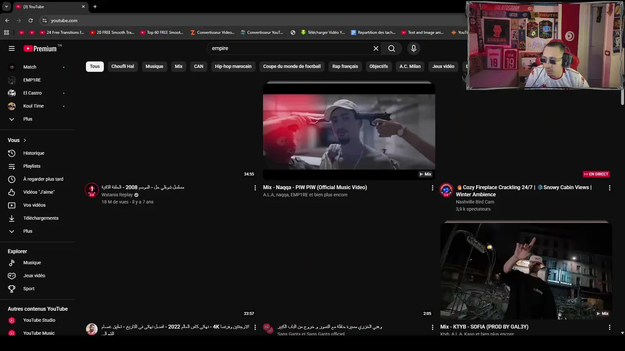Select the 'CAN' filter chip

pos(199,66)
